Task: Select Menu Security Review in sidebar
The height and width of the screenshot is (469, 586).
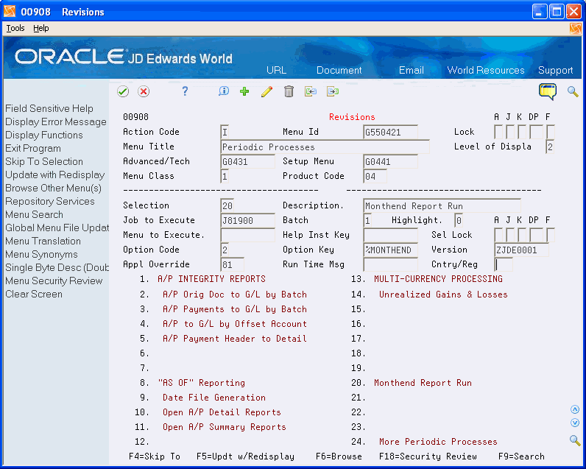Action: (54, 281)
